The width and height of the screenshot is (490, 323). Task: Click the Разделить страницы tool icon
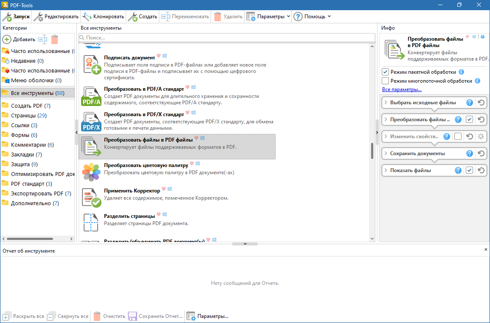coord(91,223)
